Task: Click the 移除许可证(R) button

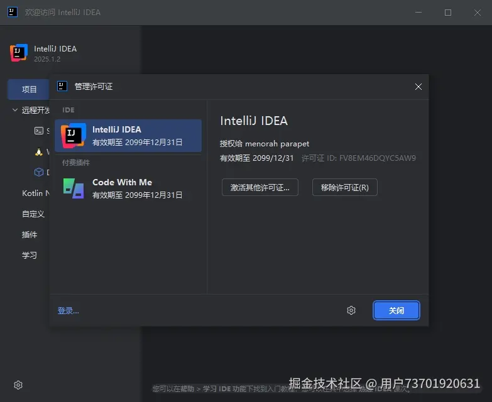Action: pos(344,187)
